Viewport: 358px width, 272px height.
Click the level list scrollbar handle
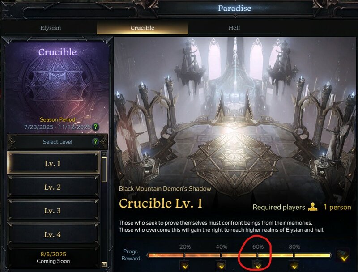click(104, 170)
